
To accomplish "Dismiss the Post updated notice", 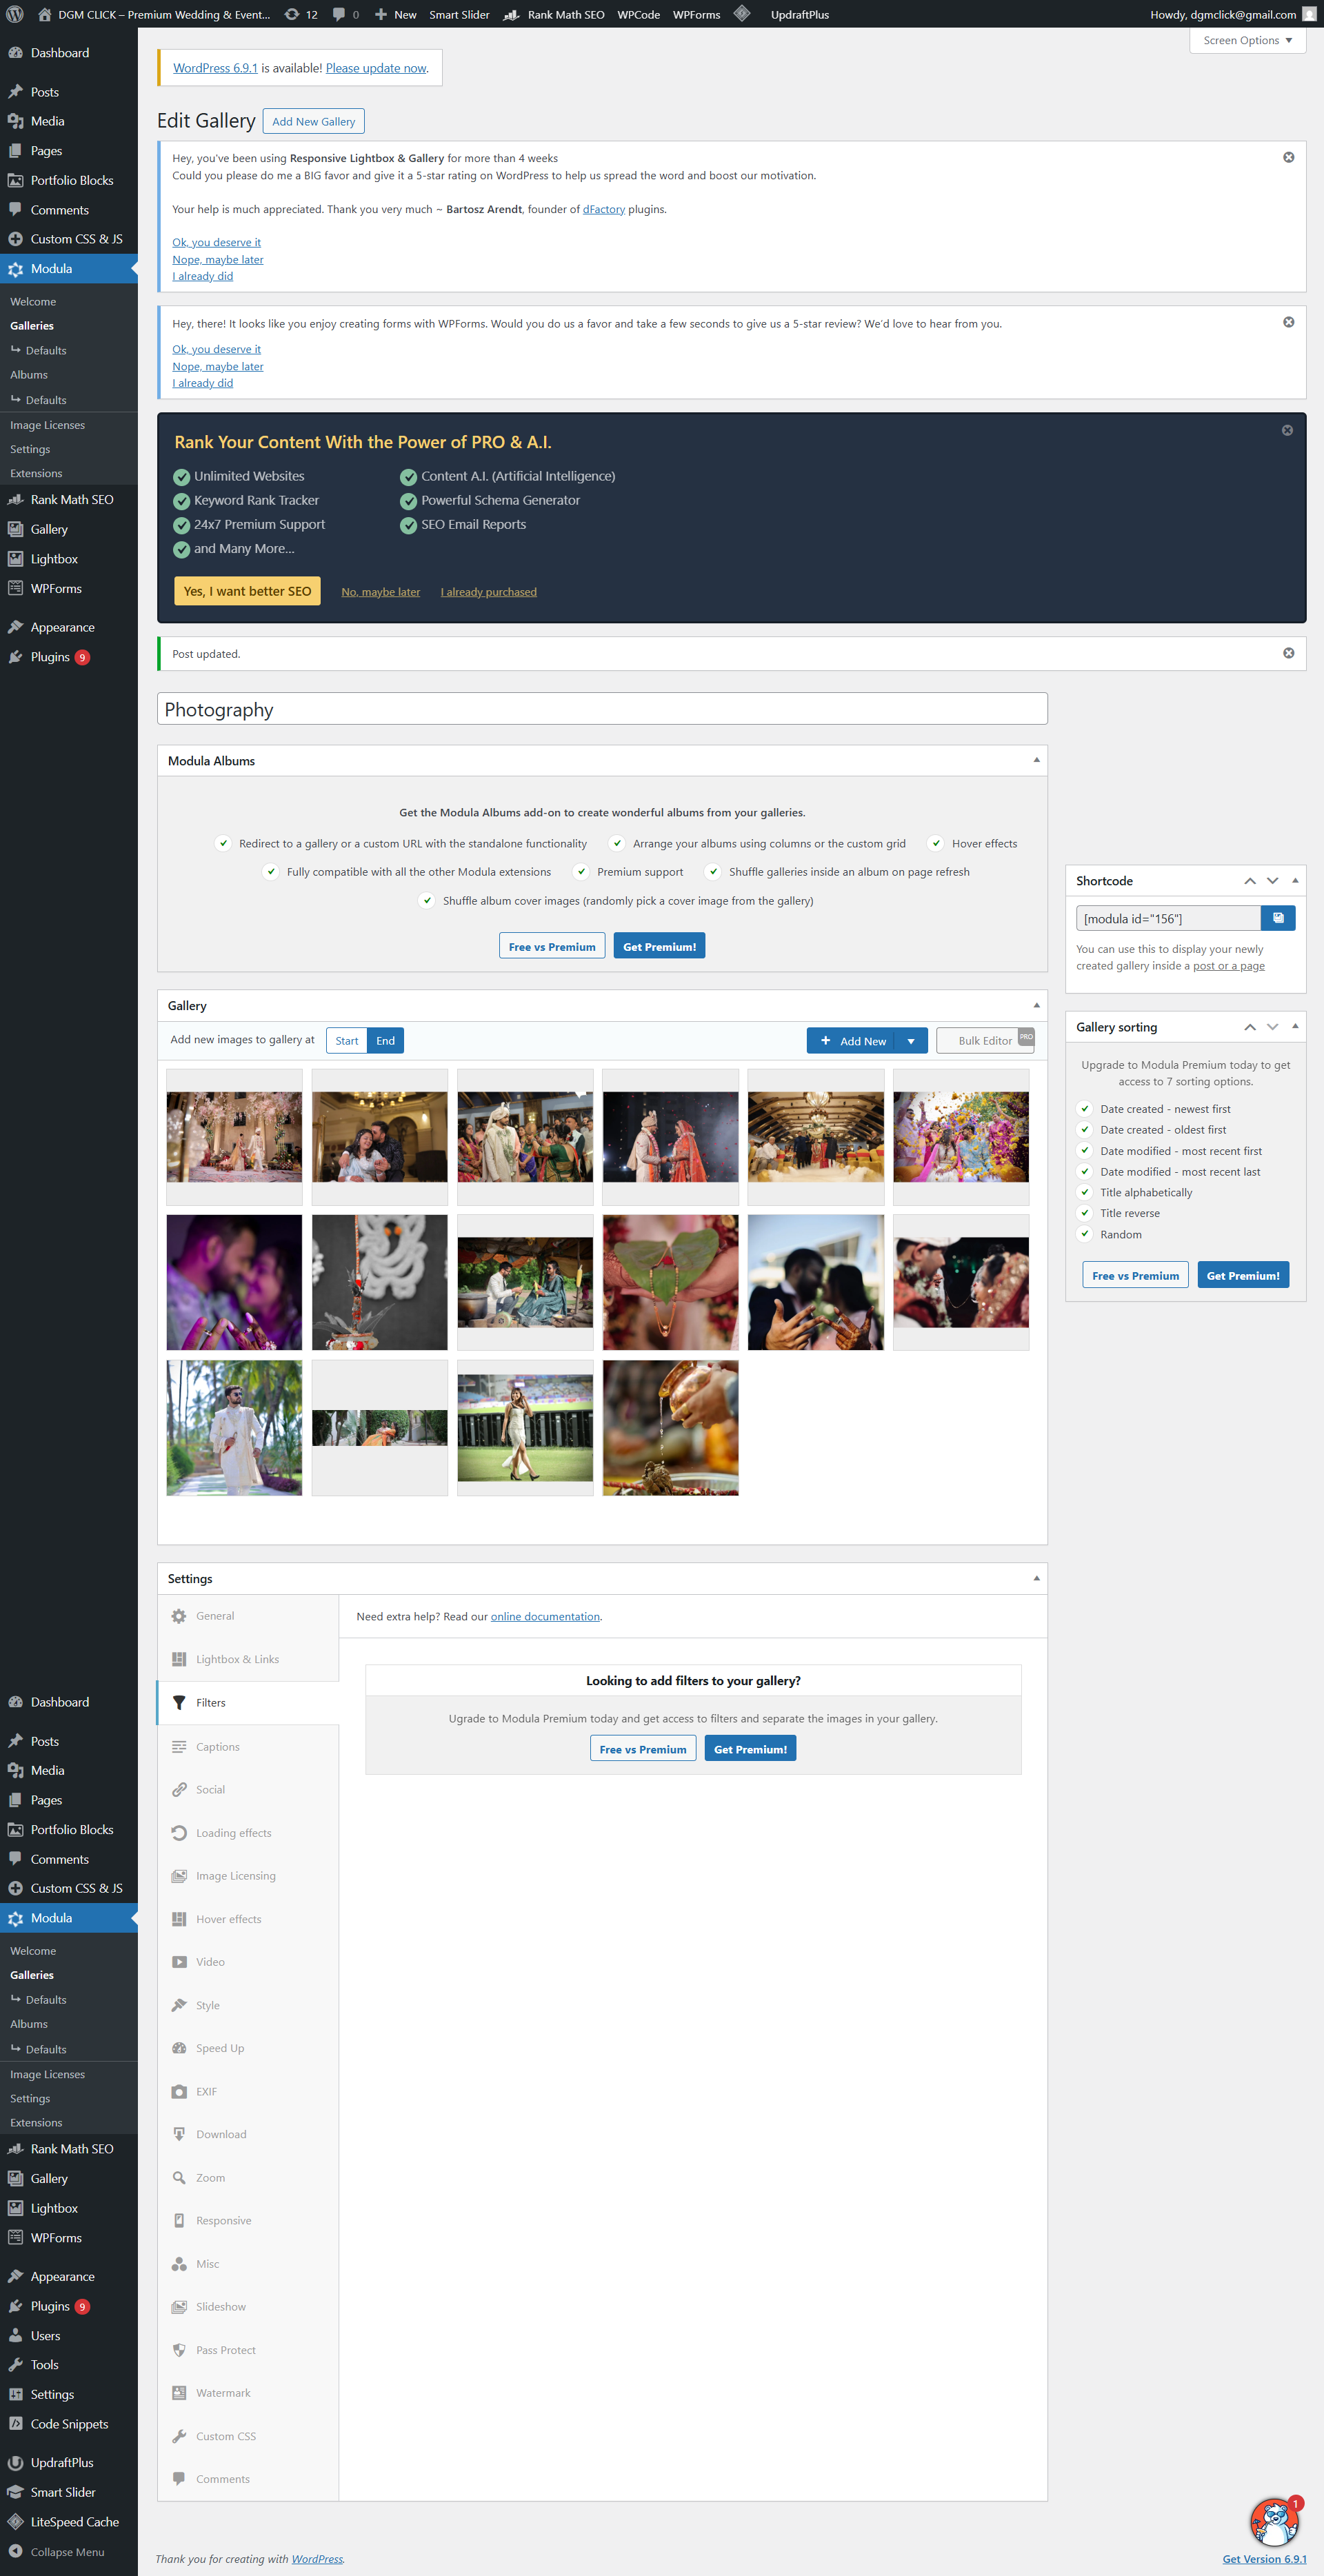I will coord(1288,653).
